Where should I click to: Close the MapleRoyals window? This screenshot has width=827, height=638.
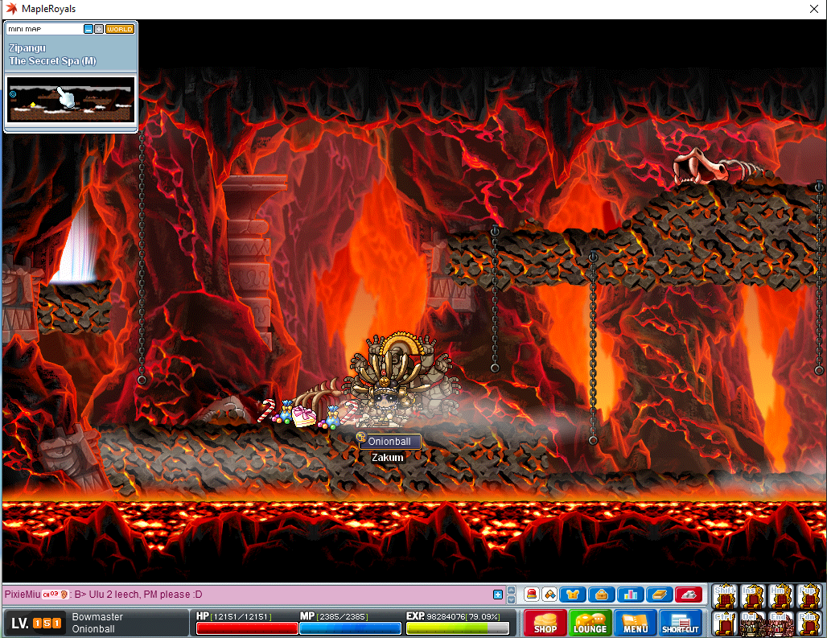click(x=814, y=9)
